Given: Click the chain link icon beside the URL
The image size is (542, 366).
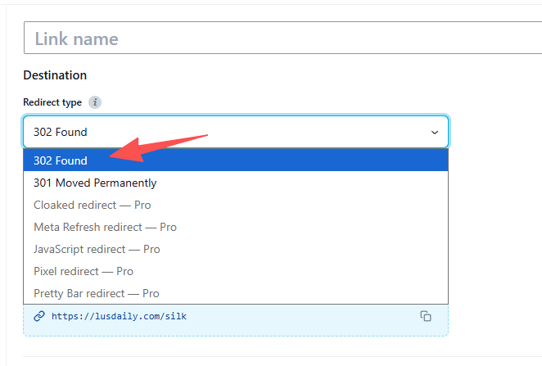Looking at the screenshot, I should pyautogui.click(x=39, y=316).
